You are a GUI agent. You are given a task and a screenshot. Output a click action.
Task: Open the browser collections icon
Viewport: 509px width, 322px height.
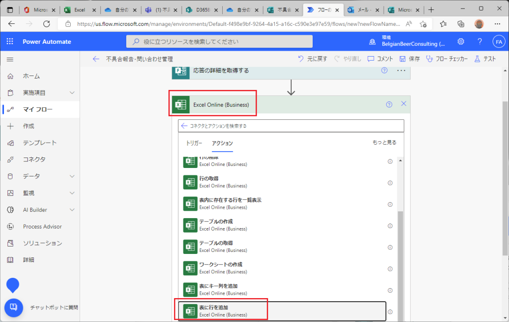pos(461,24)
